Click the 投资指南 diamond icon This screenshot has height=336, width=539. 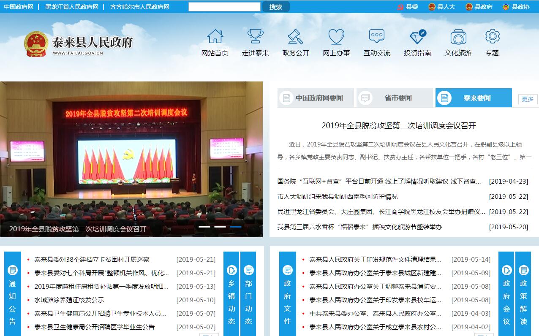[x=418, y=36]
